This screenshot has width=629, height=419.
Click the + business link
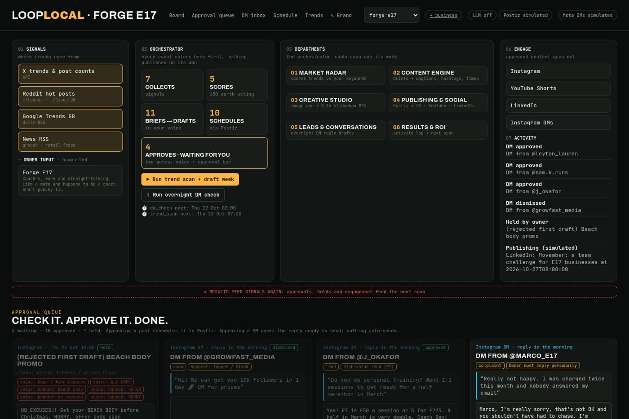pyautogui.click(x=443, y=15)
